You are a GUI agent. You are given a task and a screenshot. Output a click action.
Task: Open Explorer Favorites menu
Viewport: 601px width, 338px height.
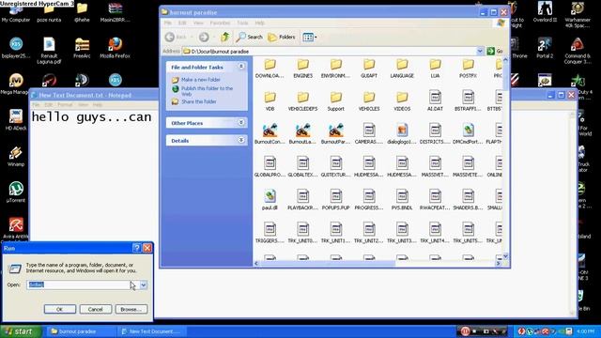[220, 23]
